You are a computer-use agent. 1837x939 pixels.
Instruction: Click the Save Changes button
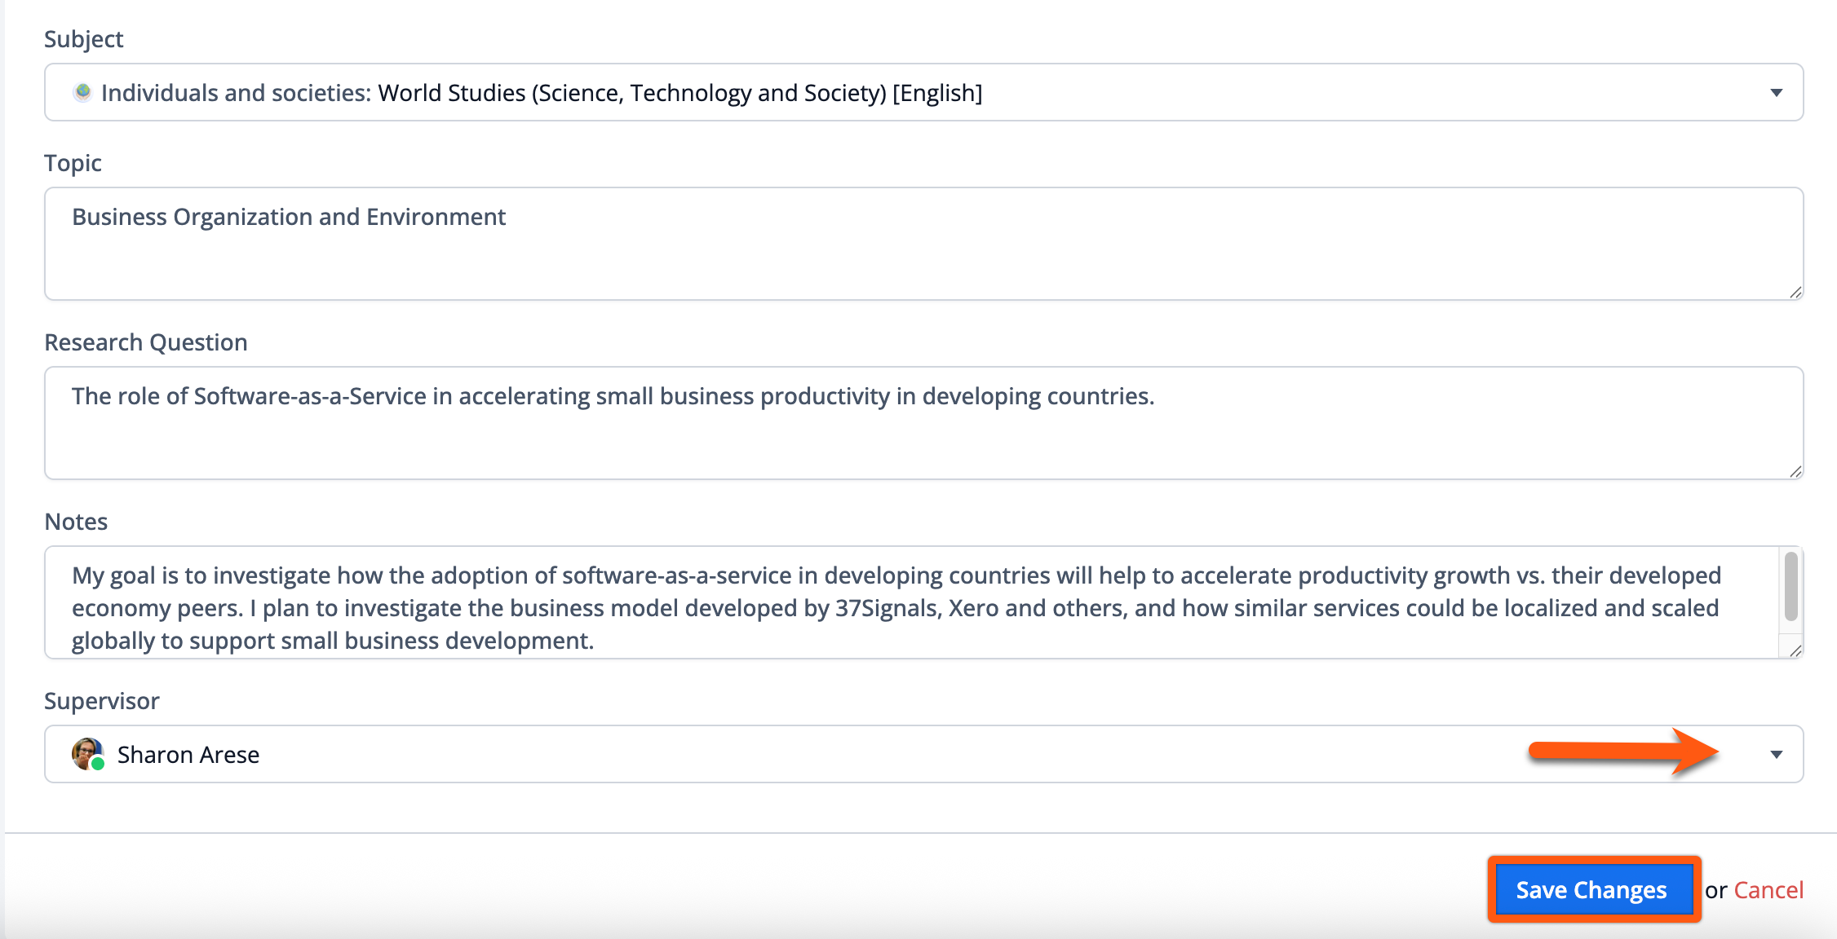[x=1591, y=889]
